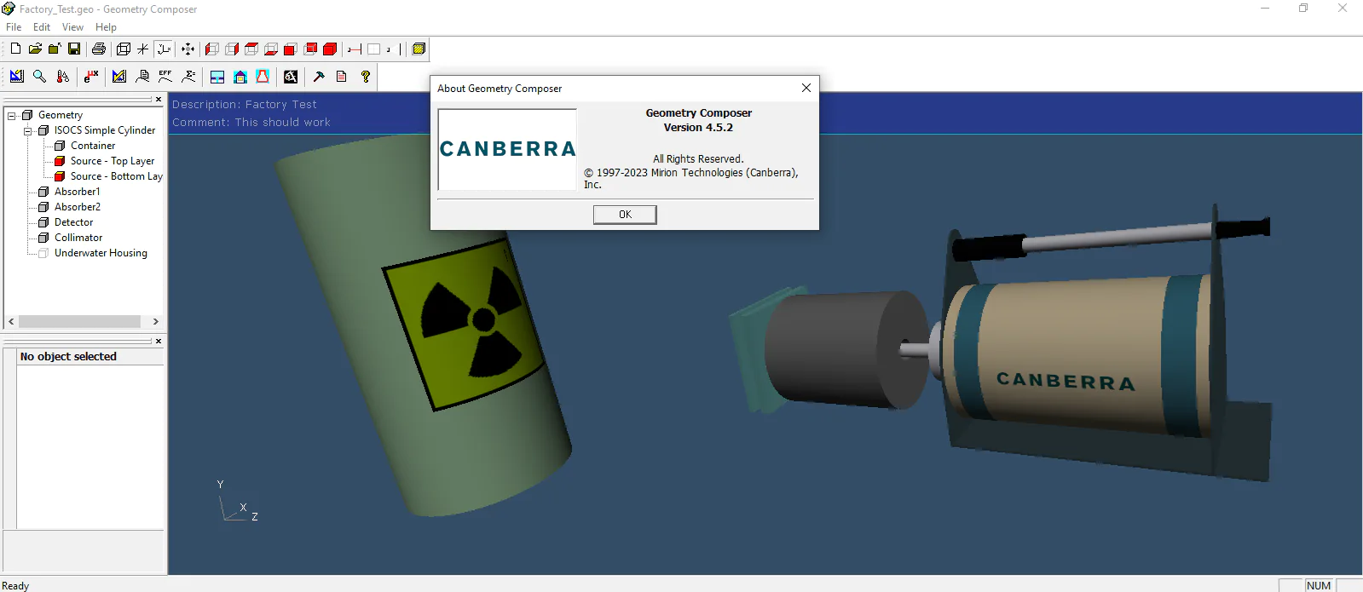This screenshot has width=1363, height=592.
Task: Print the current geometry view
Action: click(x=99, y=49)
